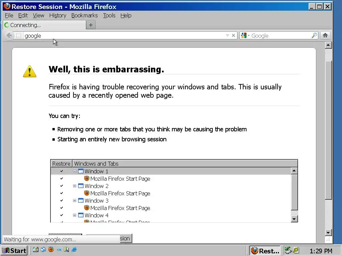Click the Firefox icon on Window 2 start page row
Viewport: 342px width, 256px height.
pyautogui.click(x=87, y=193)
